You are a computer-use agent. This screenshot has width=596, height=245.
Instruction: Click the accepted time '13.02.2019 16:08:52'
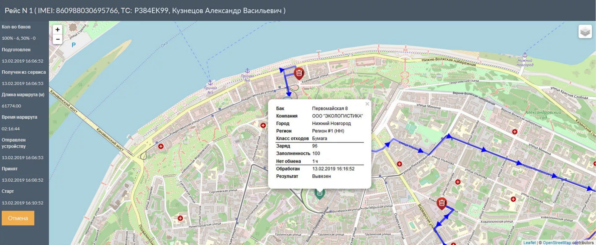pyautogui.click(x=22, y=180)
